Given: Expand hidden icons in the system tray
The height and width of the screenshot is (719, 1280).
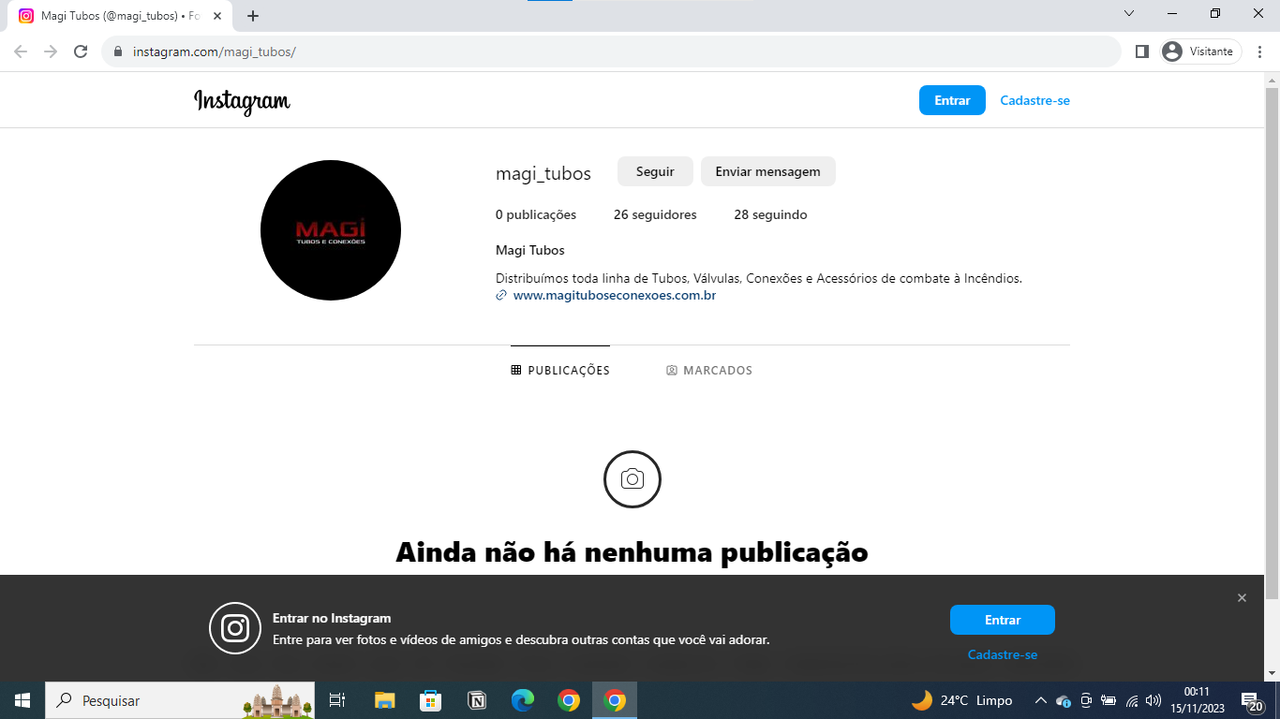Looking at the screenshot, I should click(1040, 700).
